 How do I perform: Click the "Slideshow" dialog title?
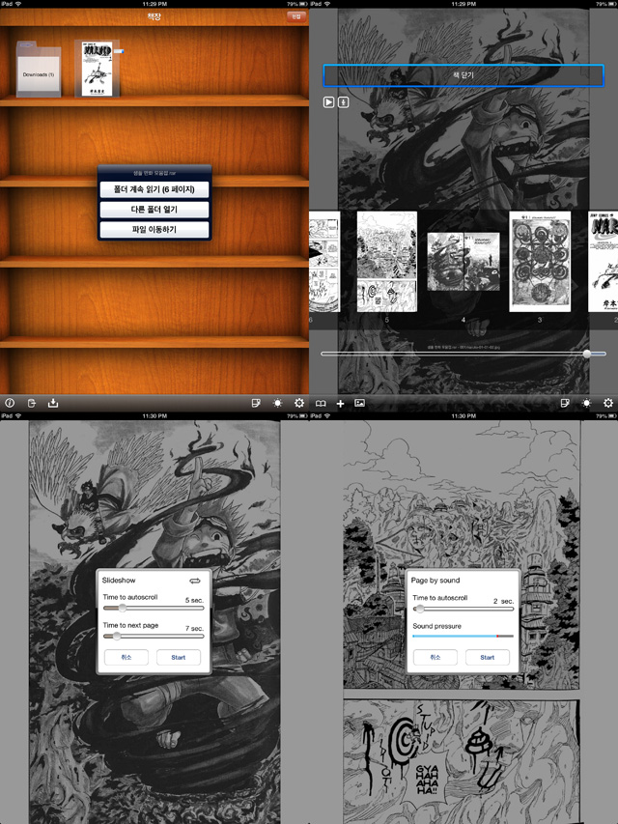click(119, 581)
